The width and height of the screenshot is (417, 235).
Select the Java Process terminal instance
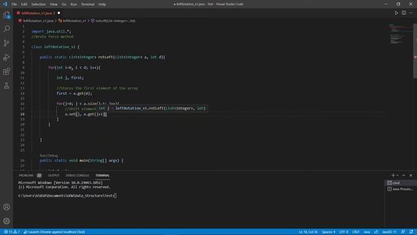tap(400, 189)
